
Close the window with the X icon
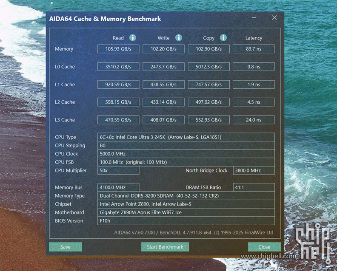pyautogui.click(x=274, y=18)
